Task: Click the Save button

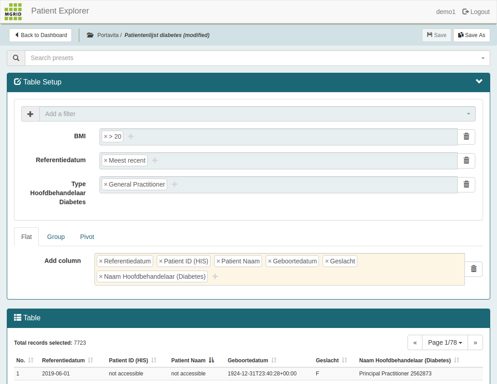Action: click(x=436, y=35)
